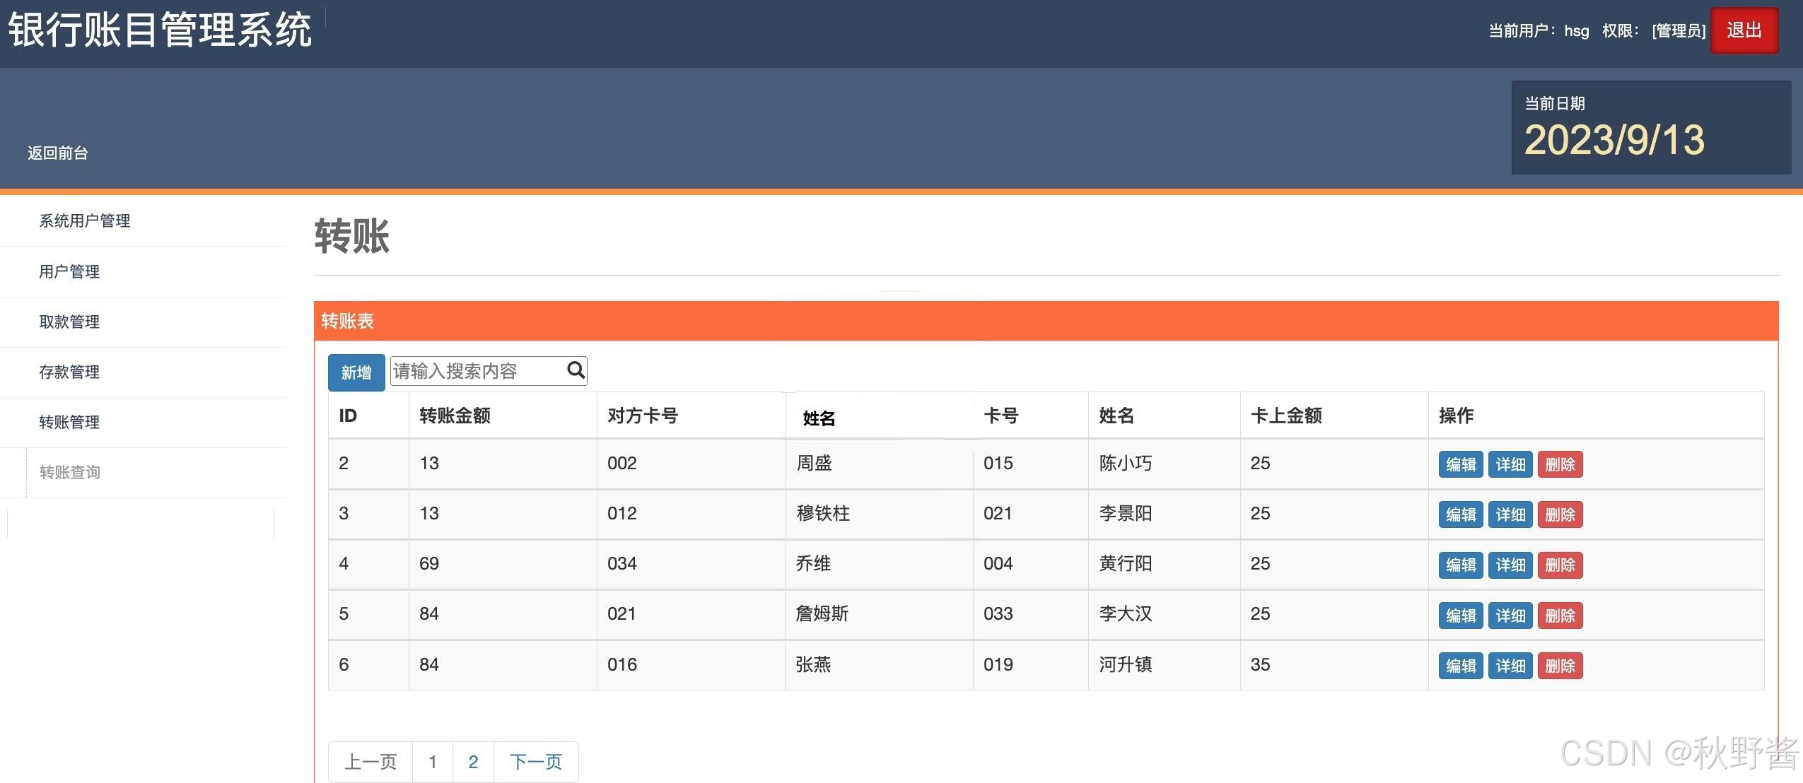Expand 存款管理 sidebar menu
The width and height of the screenshot is (1803, 783).
click(x=69, y=372)
